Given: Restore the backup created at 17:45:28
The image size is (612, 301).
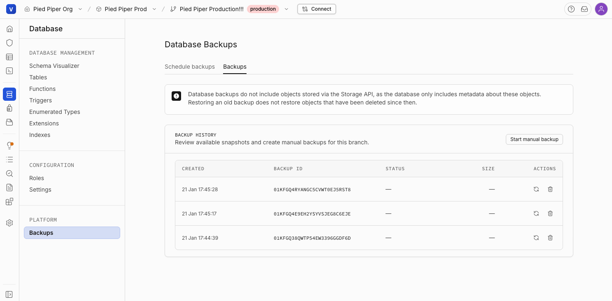Looking at the screenshot, I should [x=536, y=189].
